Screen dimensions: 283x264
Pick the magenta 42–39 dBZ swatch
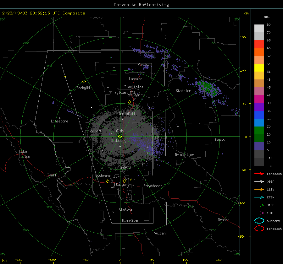259,99
